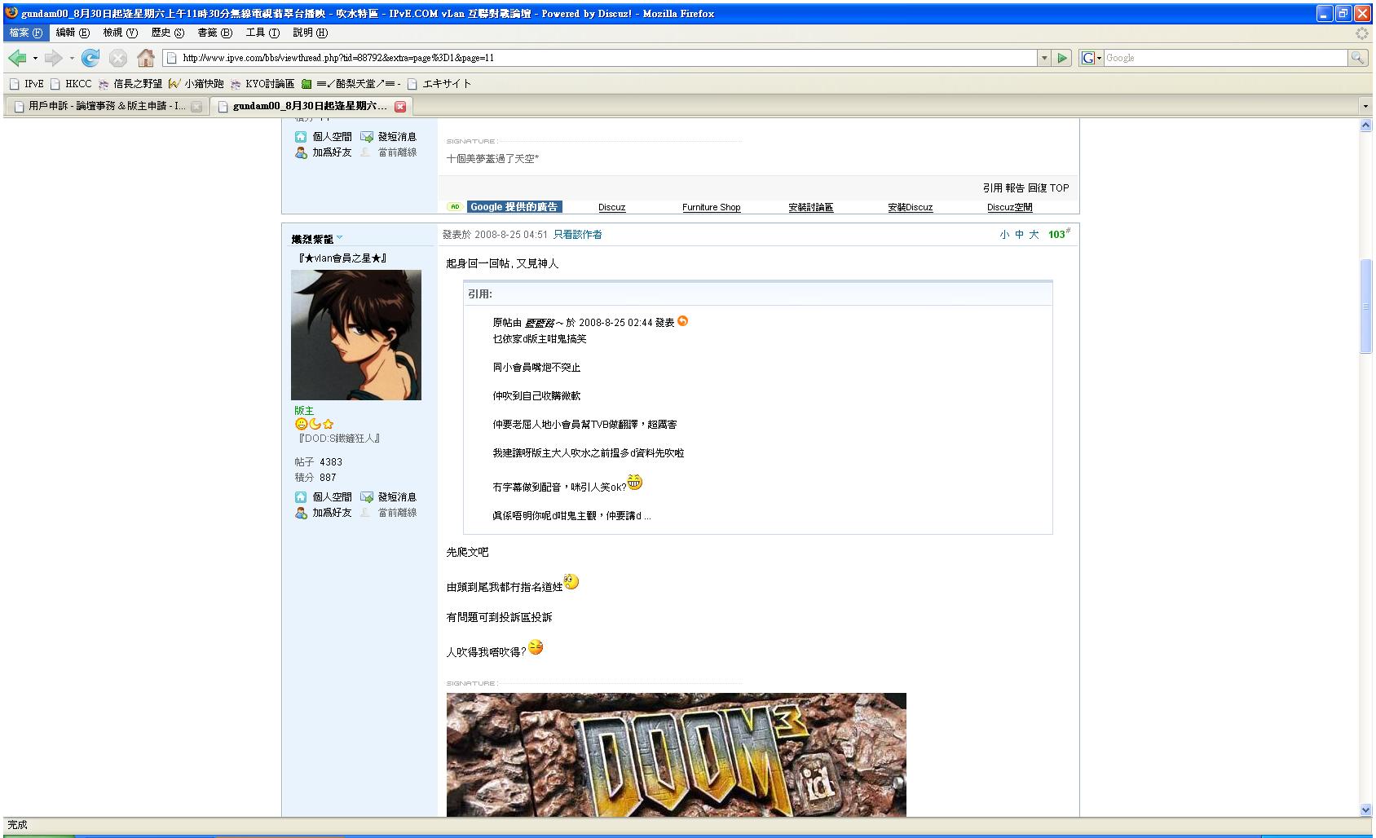Click the page scrollbar's up arrow
Screen dimensions: 1376x838
(1366, 126)
